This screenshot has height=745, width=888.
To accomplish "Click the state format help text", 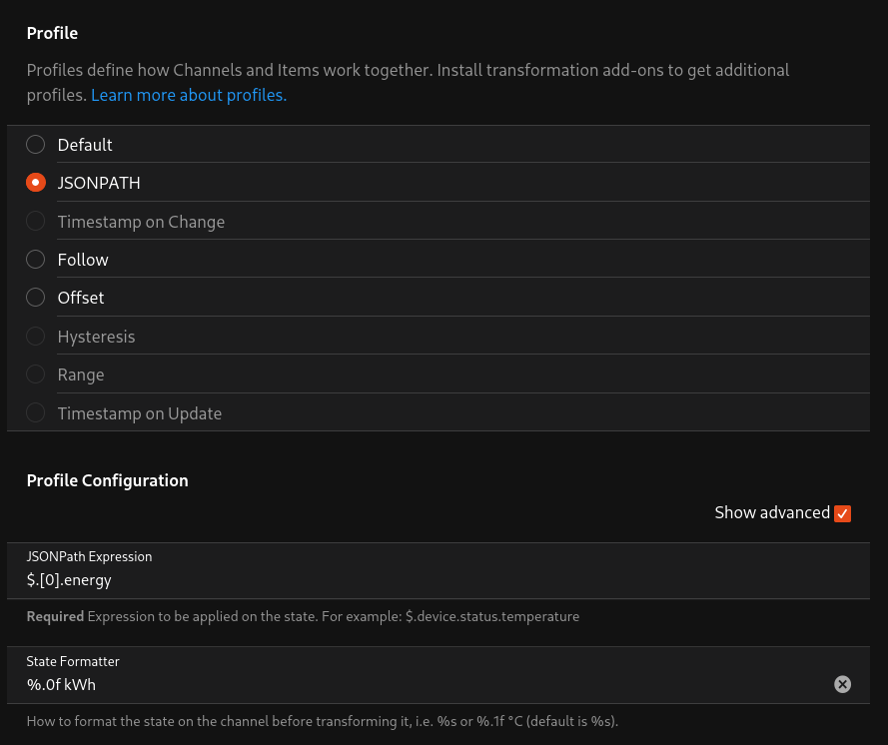I will (x=323, y=721).
